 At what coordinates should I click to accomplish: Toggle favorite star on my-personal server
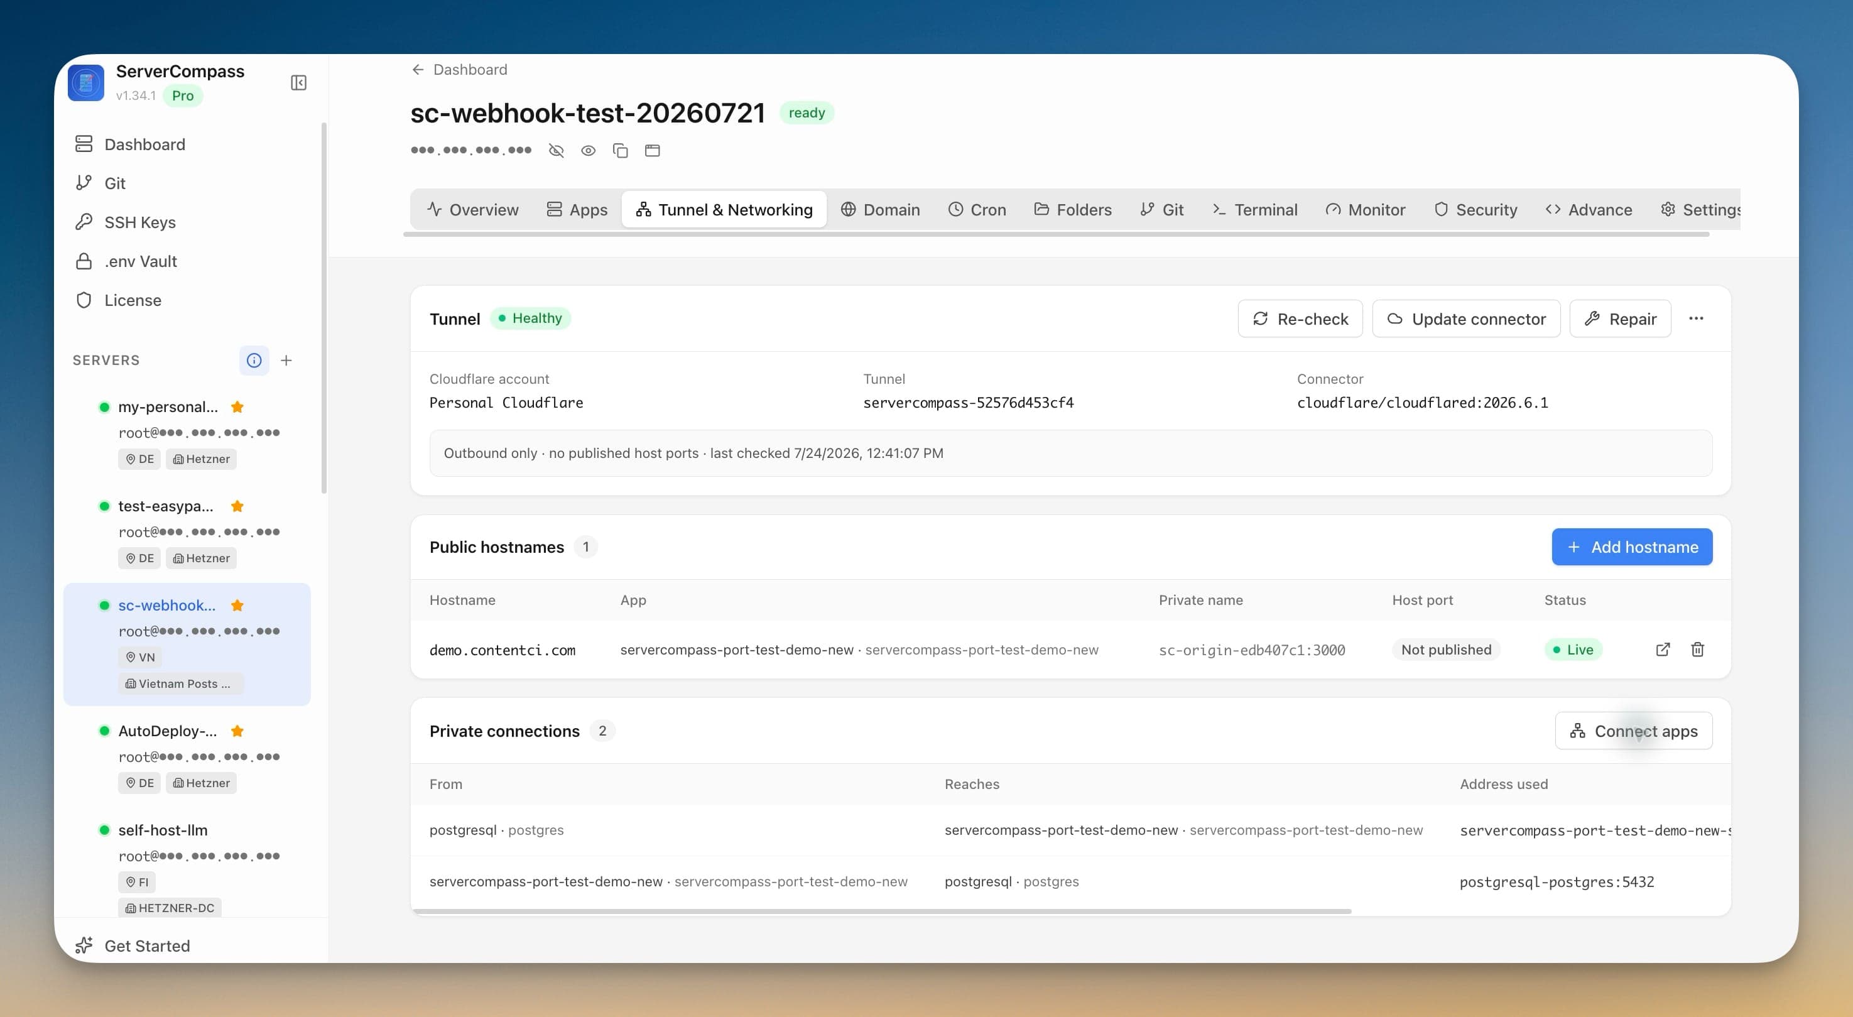pyautogui.click(x=237, y=407)
